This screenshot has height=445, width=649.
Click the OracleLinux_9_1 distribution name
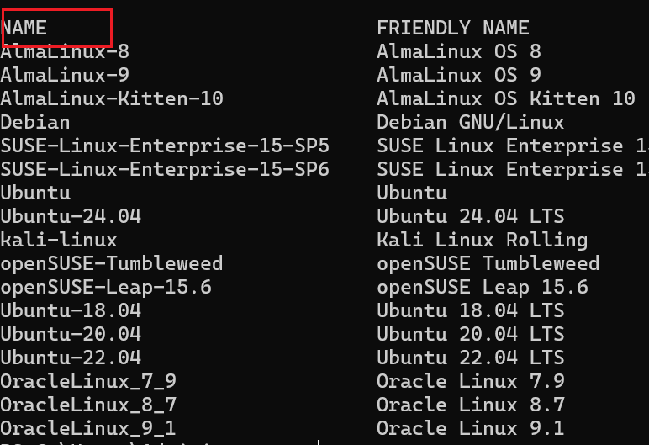tap(88, 428)
